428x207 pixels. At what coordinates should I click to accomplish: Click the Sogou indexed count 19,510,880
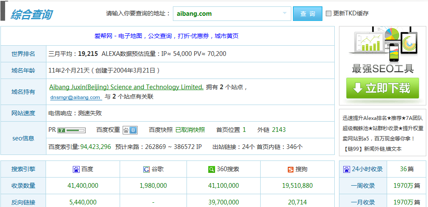click(298, 186)
